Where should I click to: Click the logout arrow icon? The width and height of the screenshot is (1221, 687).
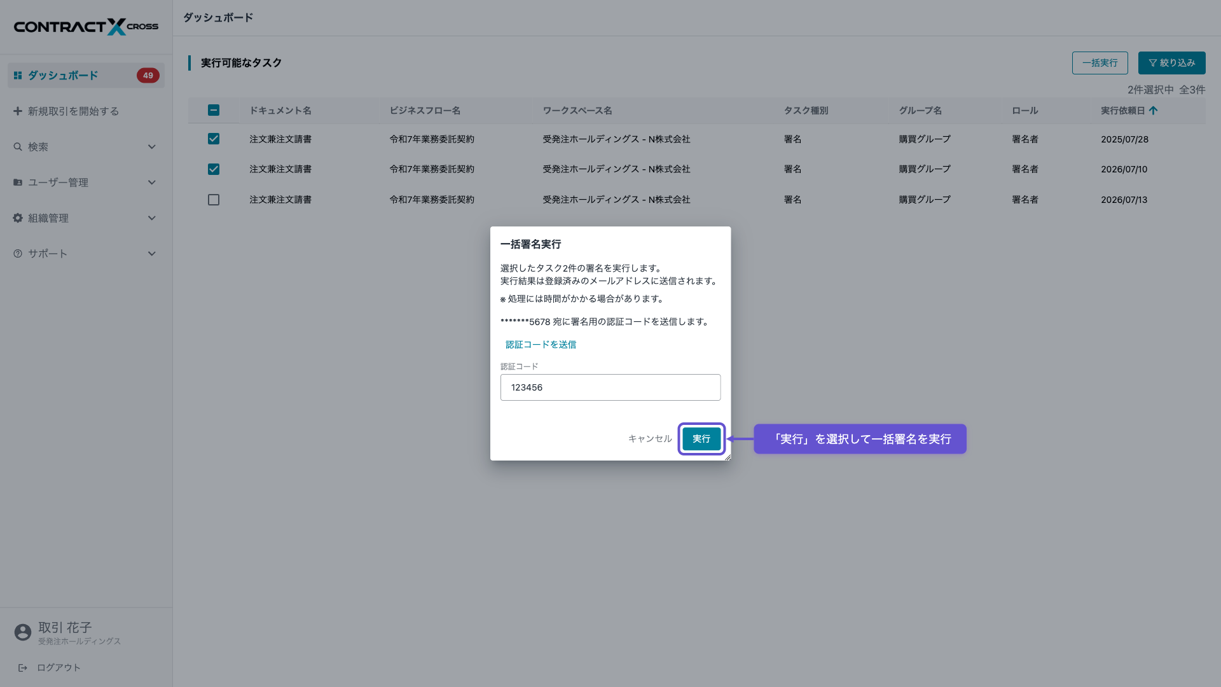click(x=23, y=667)
